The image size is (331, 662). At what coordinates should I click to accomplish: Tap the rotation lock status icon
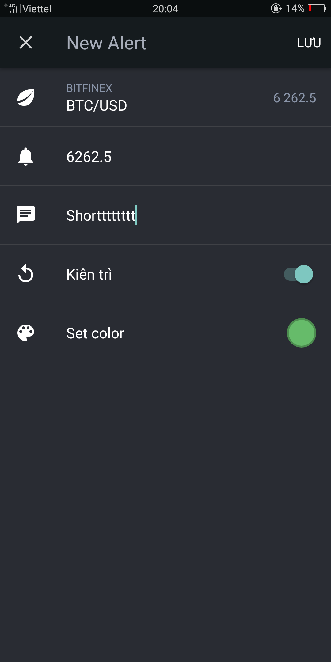[x=276, y=8]
